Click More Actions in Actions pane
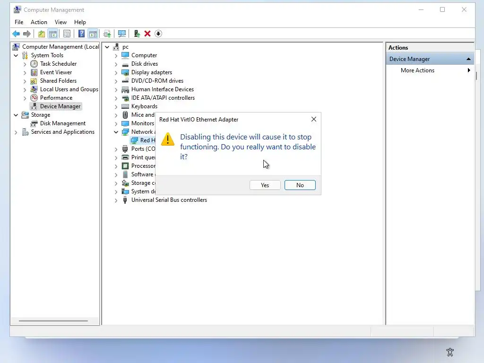Image resolution: width=484 pixels, height=363 pixels. pyautogui.click(x=417, y=70)
